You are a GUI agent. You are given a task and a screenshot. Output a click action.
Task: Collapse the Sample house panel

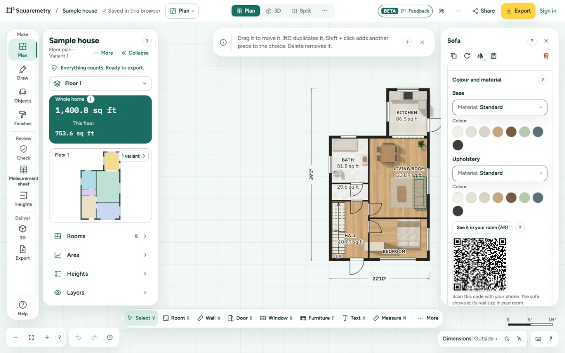pyautogui.click(x=135, y=53)
